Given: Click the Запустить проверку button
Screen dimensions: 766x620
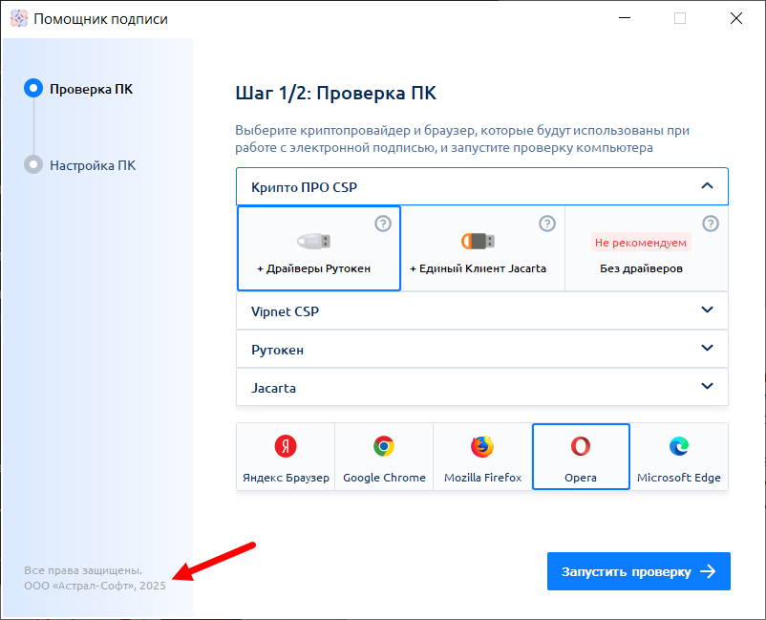Looking at the screenshot, I should pyautogui.click(x=639, y=571).
